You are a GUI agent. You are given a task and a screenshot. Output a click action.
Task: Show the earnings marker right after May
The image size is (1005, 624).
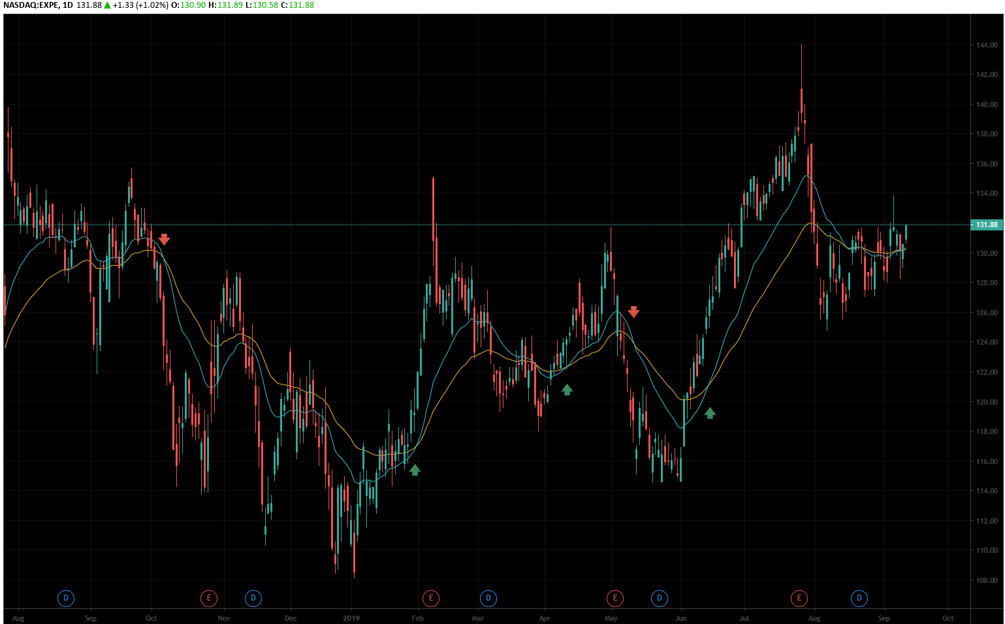click(x=614, y=598)
